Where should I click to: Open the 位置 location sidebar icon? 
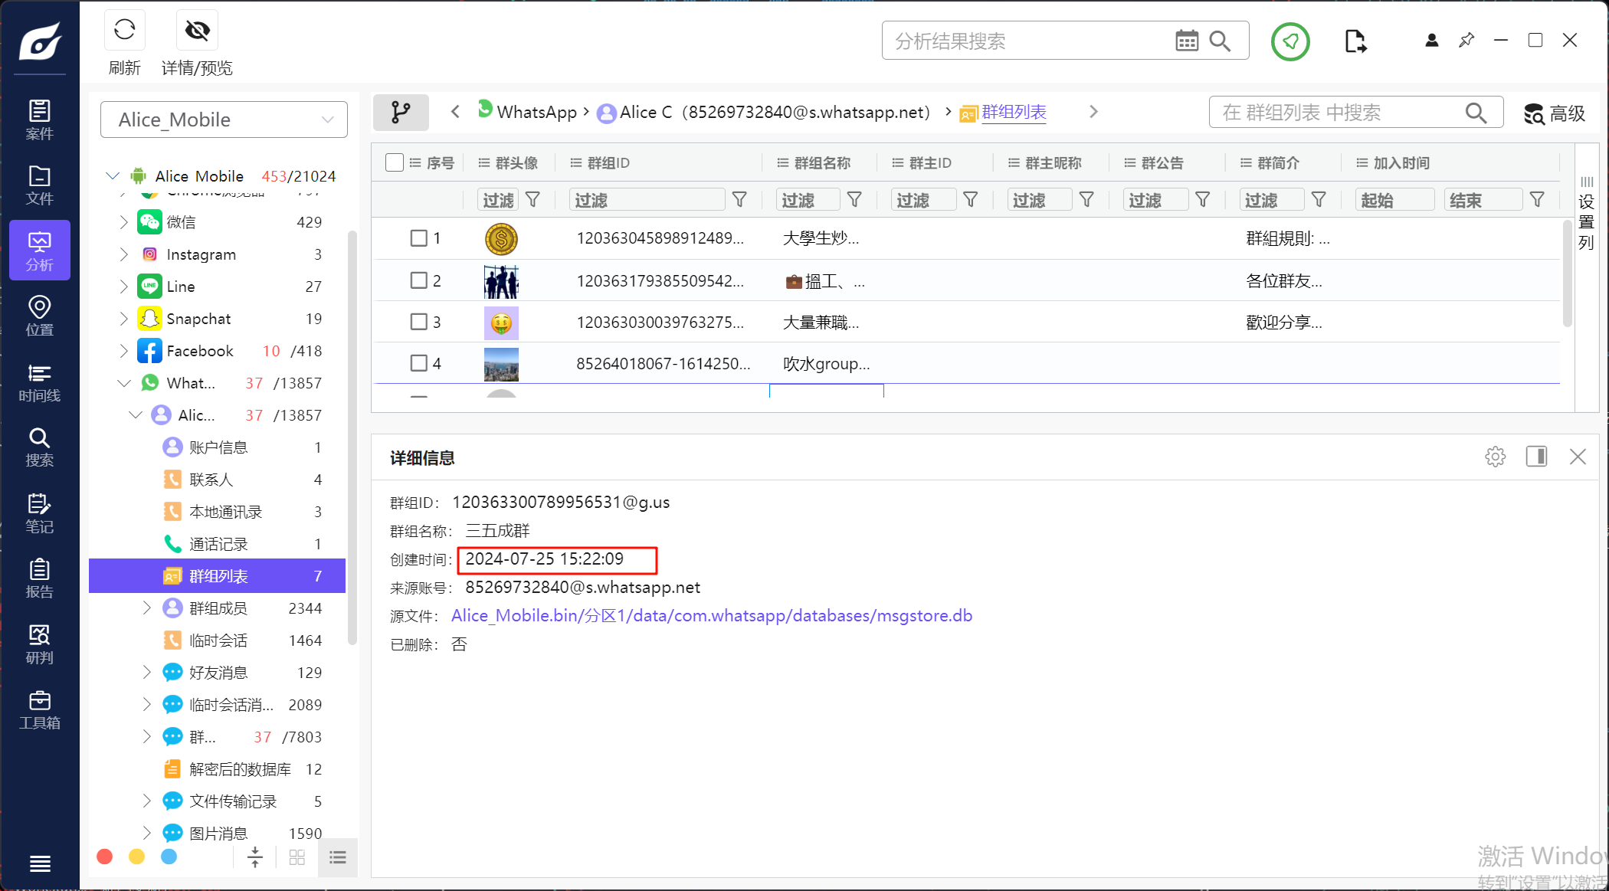39,316
